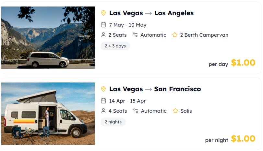Click the calendar icon next to 7 May - 10 May

(103, 25)
